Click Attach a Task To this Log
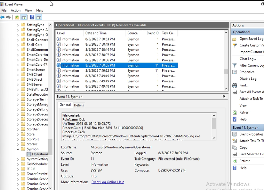Image resolution: width=264 pixels, height=190 pixels. click(252, 99)
